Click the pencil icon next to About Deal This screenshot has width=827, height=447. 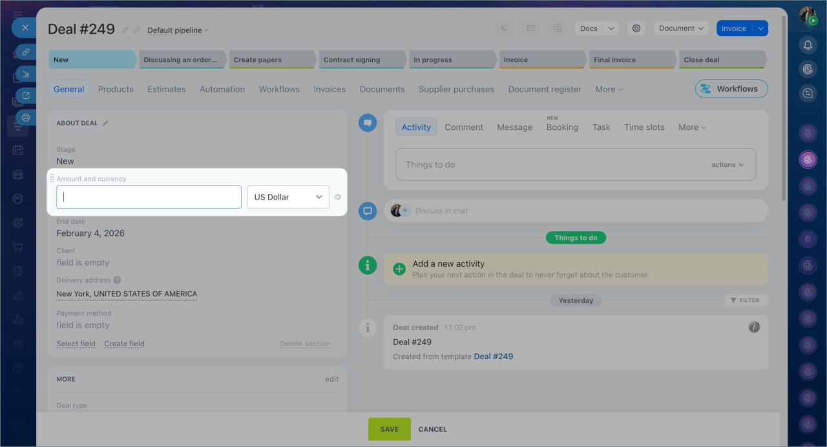pyautogui.click(x=105, y=123)
